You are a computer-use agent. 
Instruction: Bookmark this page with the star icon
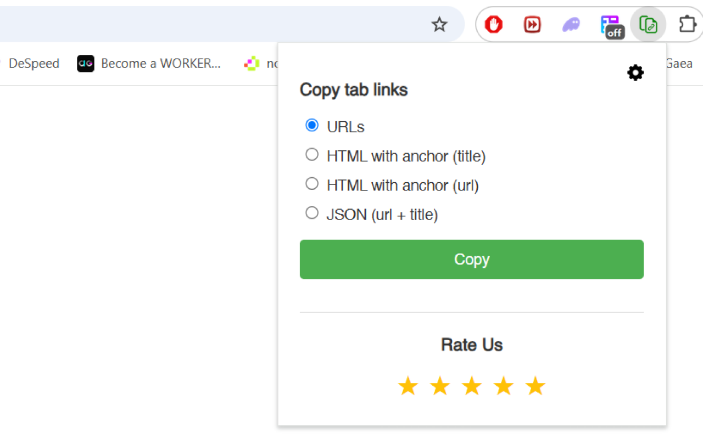439,25
